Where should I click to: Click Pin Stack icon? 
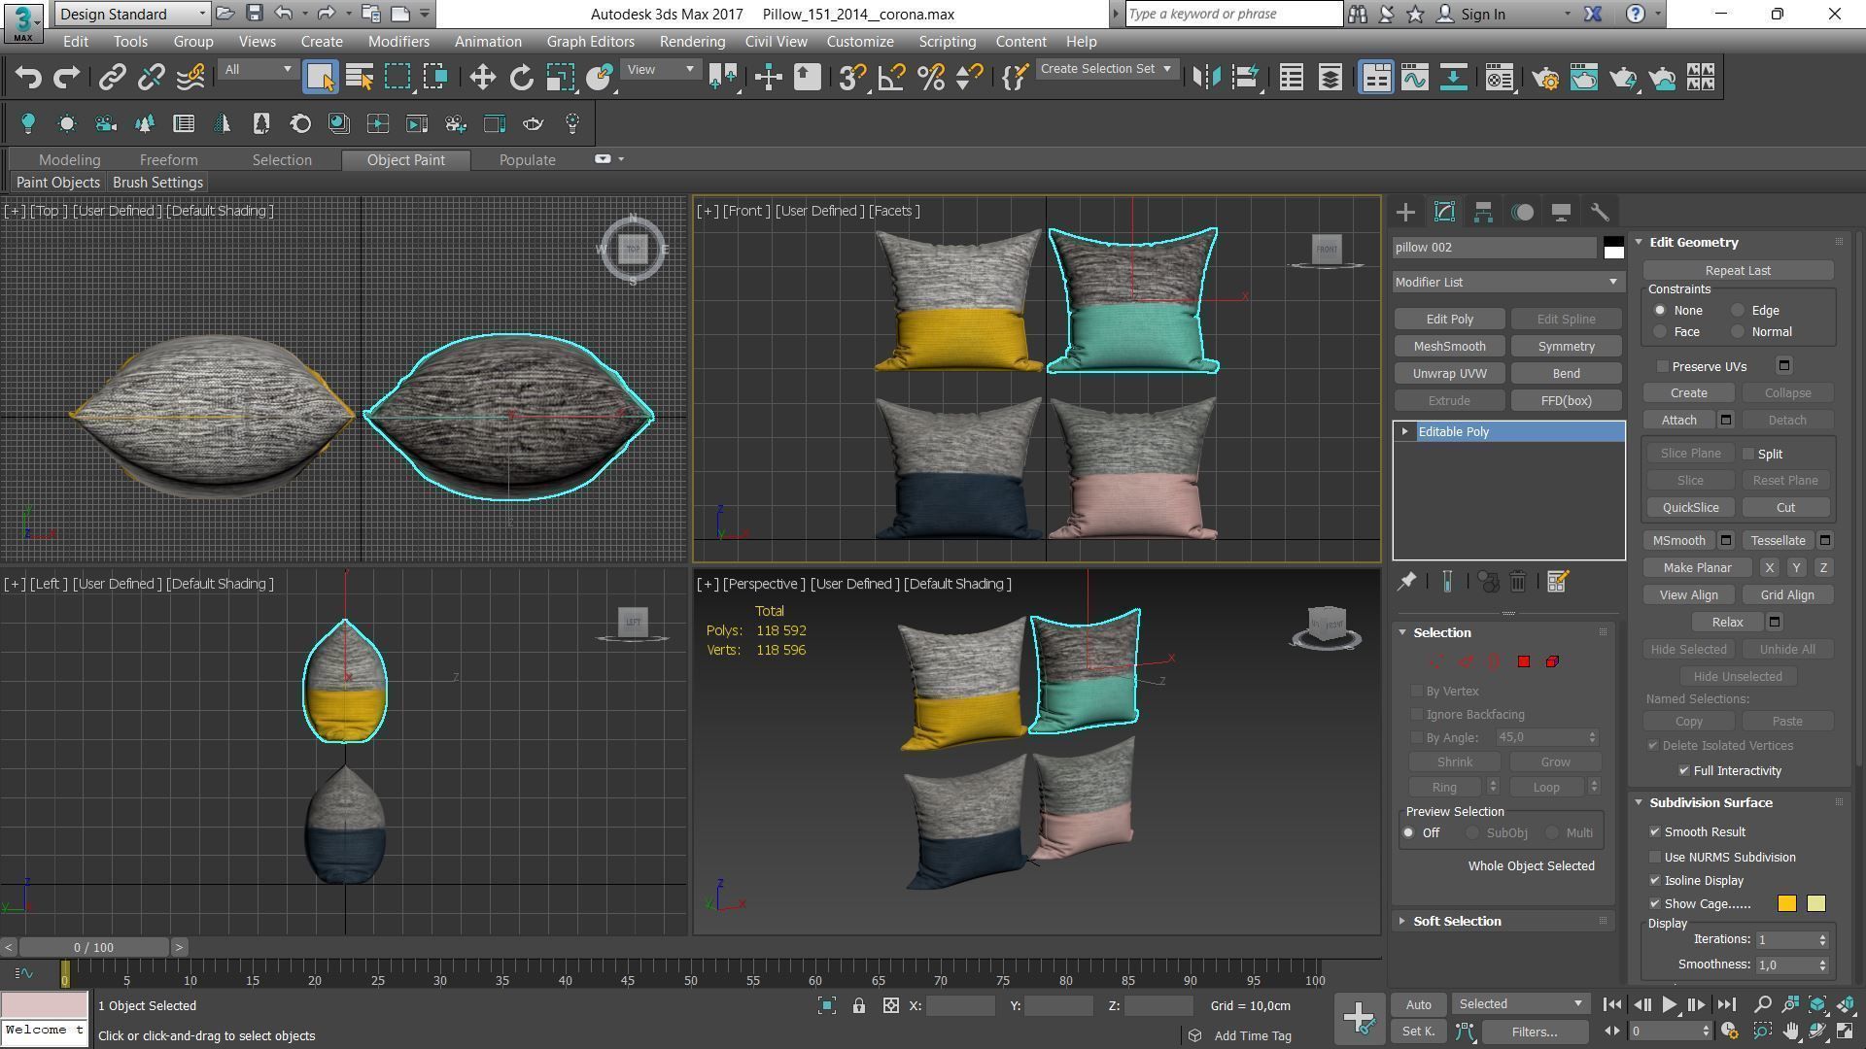(x=1406, y=581)
